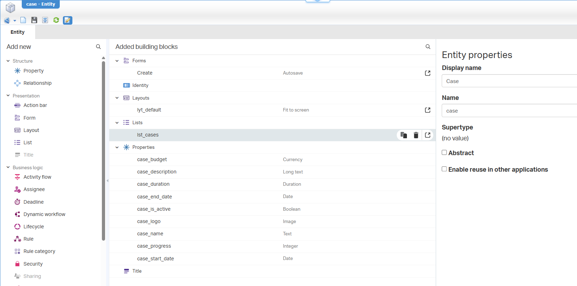The height and width of the screenshot is (286, 577).
Task: Click the search icon in Add new panel
Action: pos(98,47)
